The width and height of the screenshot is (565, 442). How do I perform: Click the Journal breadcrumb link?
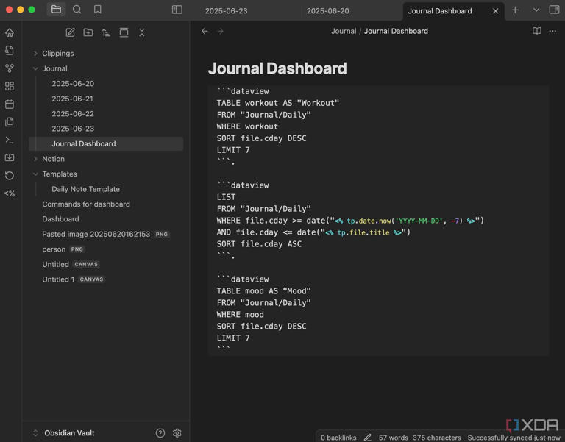pyautogui.click(x=344, y=31)
